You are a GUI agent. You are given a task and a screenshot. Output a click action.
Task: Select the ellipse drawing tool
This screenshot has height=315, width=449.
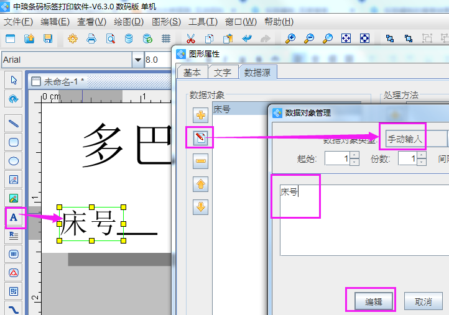14,161
